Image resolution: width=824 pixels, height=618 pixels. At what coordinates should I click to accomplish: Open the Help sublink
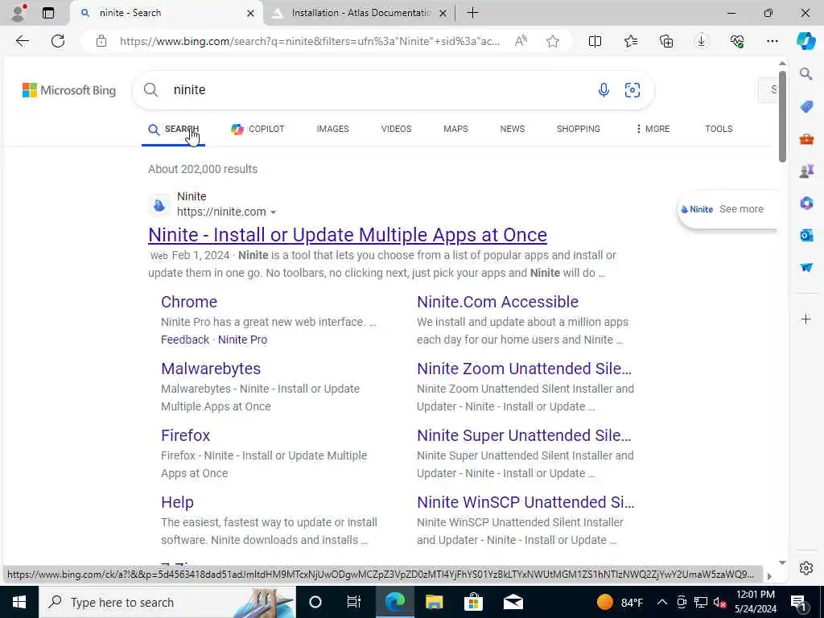[177, 502]
